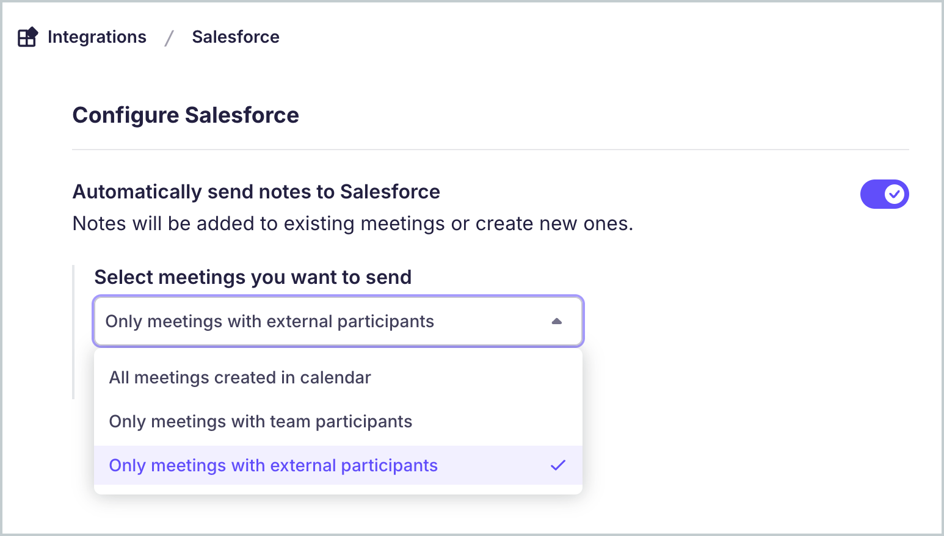
Task: Click the Integrations grid icon
Action: click(27, 37)
